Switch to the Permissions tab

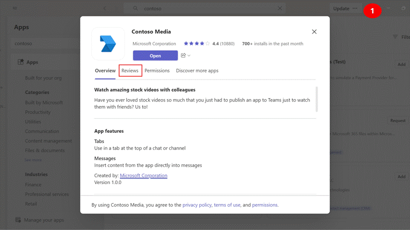pos(157,70)
